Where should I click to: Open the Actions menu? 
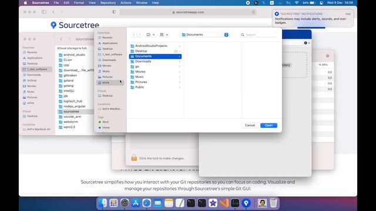(126, 3)
